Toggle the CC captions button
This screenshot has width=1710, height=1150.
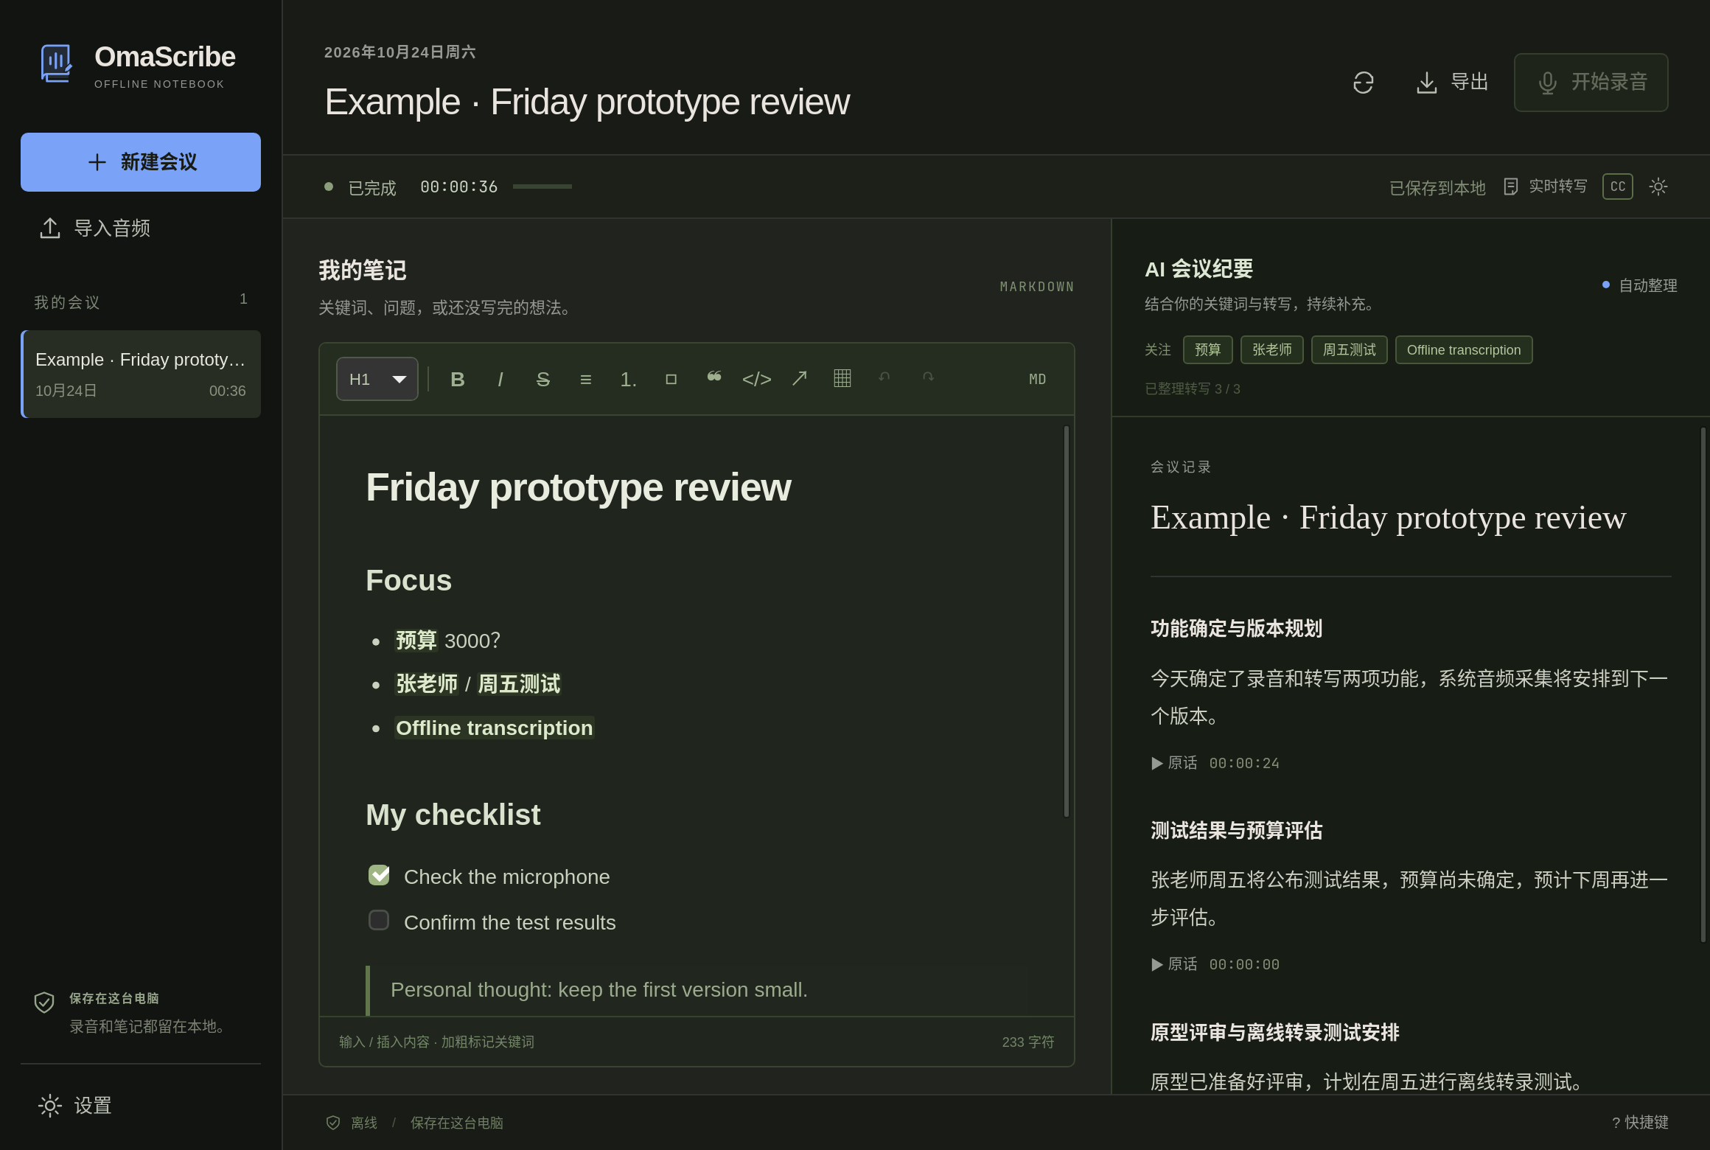1617,187
